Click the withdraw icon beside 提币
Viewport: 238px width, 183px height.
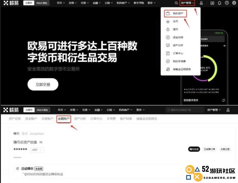click(168, 29)
